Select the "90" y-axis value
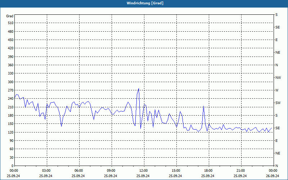The height and width of the screenshot is (180, 288). pyautogui.click(x=12, y=141)
